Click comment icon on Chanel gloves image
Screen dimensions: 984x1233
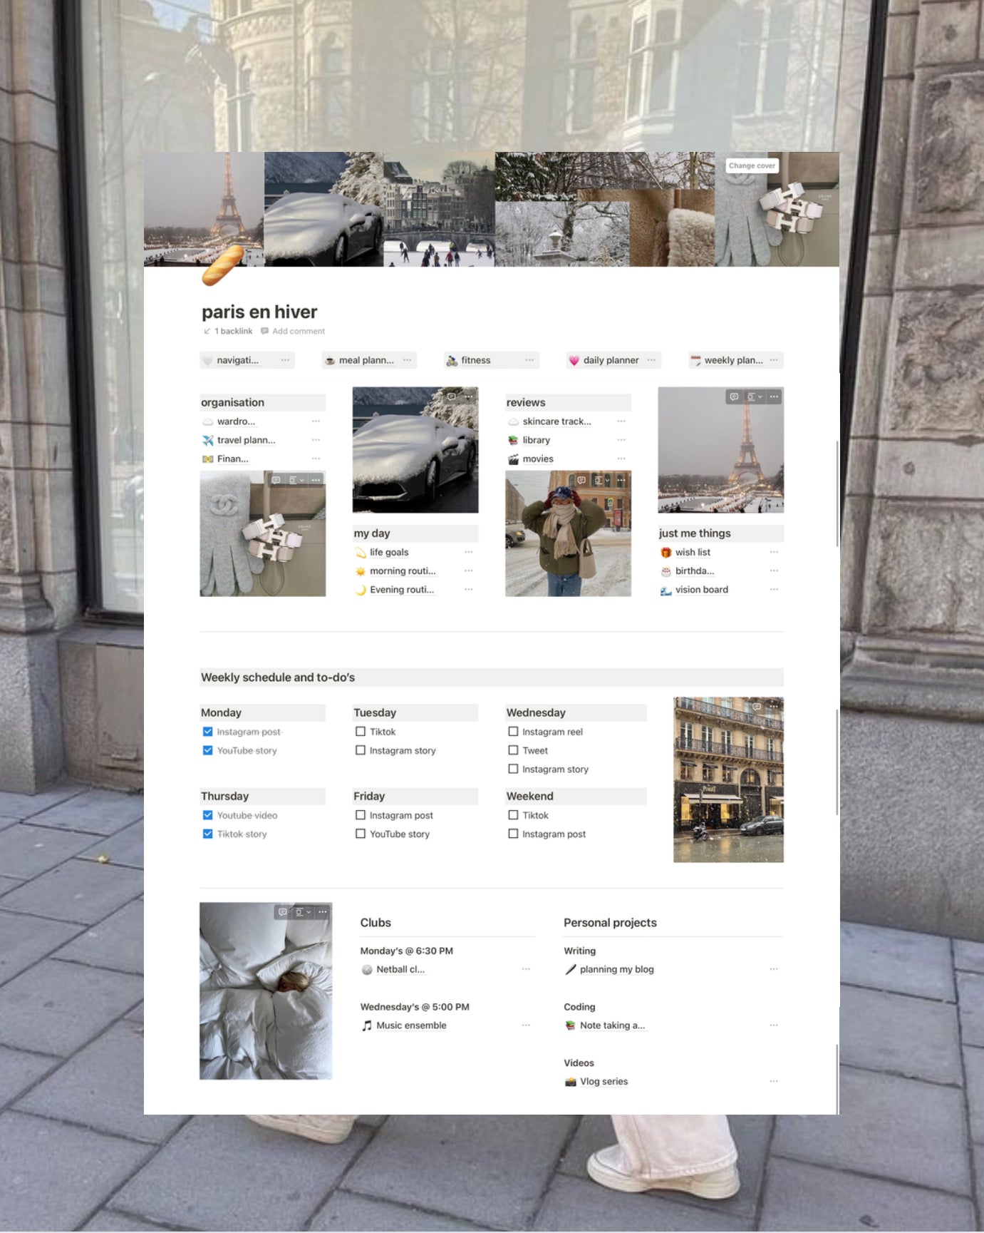click(x=276, y=480)
